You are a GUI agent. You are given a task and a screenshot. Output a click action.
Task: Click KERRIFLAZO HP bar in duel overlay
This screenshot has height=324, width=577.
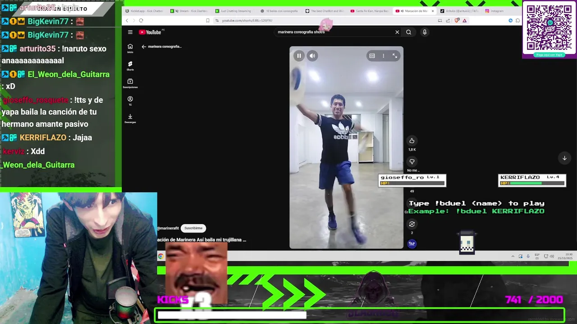[532, 184]
